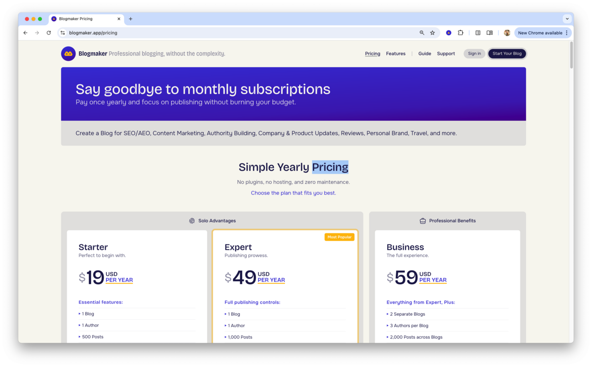Image resolution: width=592 pixels, height=367 pixels.
Task: Click the Sign in button
Action: [x=474, y=53]
